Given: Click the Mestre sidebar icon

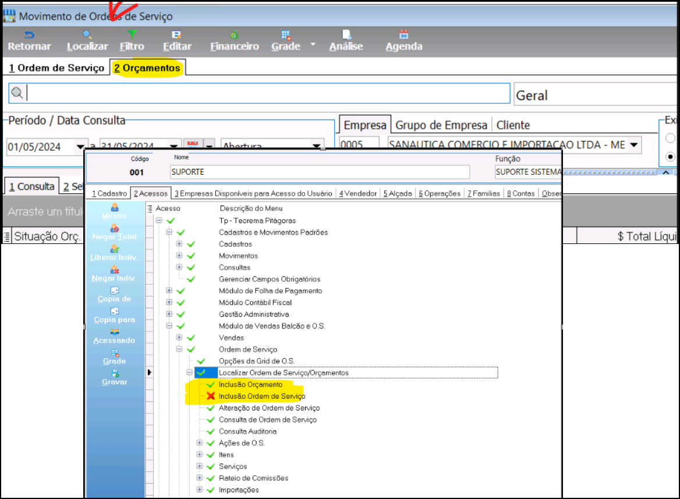Looking at the screenshot, I should 115,207.
